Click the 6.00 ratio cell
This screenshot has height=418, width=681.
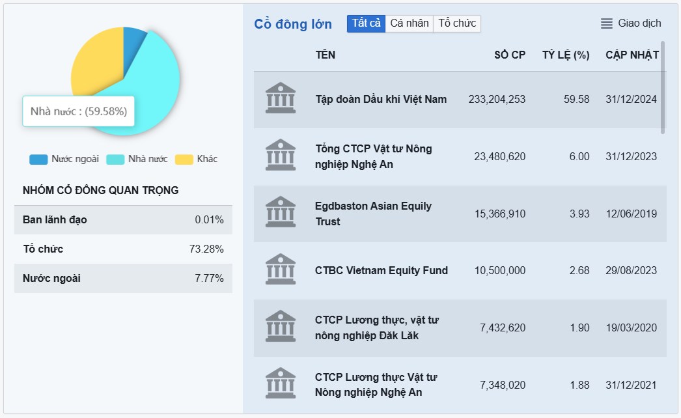coord(579,156)
